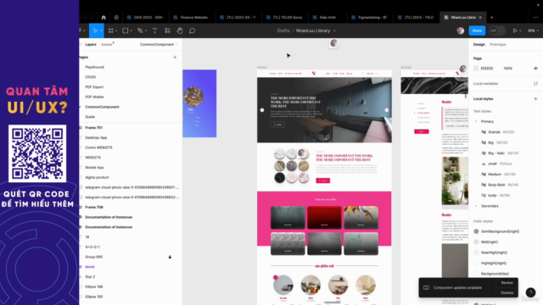Click the page background hex EEEEEE field
Viewport: 543px width, 305px height.
[x=487, y=69]
